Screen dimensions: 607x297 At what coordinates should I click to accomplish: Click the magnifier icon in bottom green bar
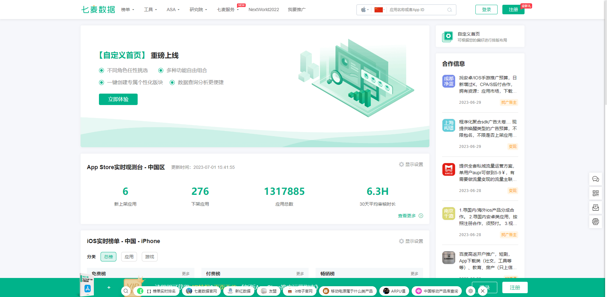(126, 291)
